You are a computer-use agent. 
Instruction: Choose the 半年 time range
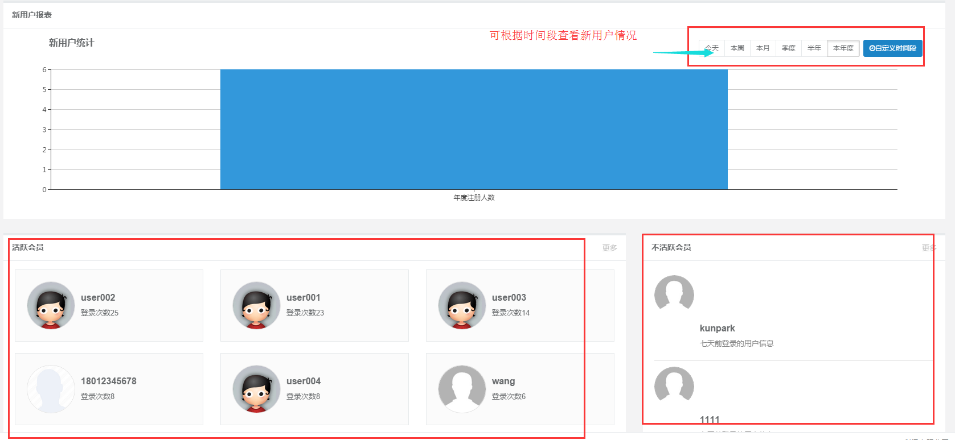pos(814,48)
